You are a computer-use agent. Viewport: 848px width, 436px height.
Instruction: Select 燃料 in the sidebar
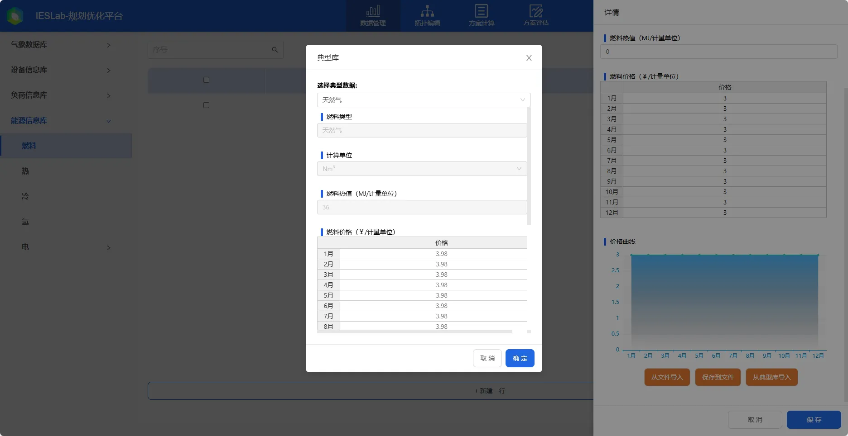point(66,146)
